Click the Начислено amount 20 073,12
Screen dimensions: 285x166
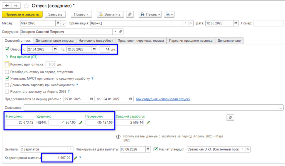(x=20, y=122)
